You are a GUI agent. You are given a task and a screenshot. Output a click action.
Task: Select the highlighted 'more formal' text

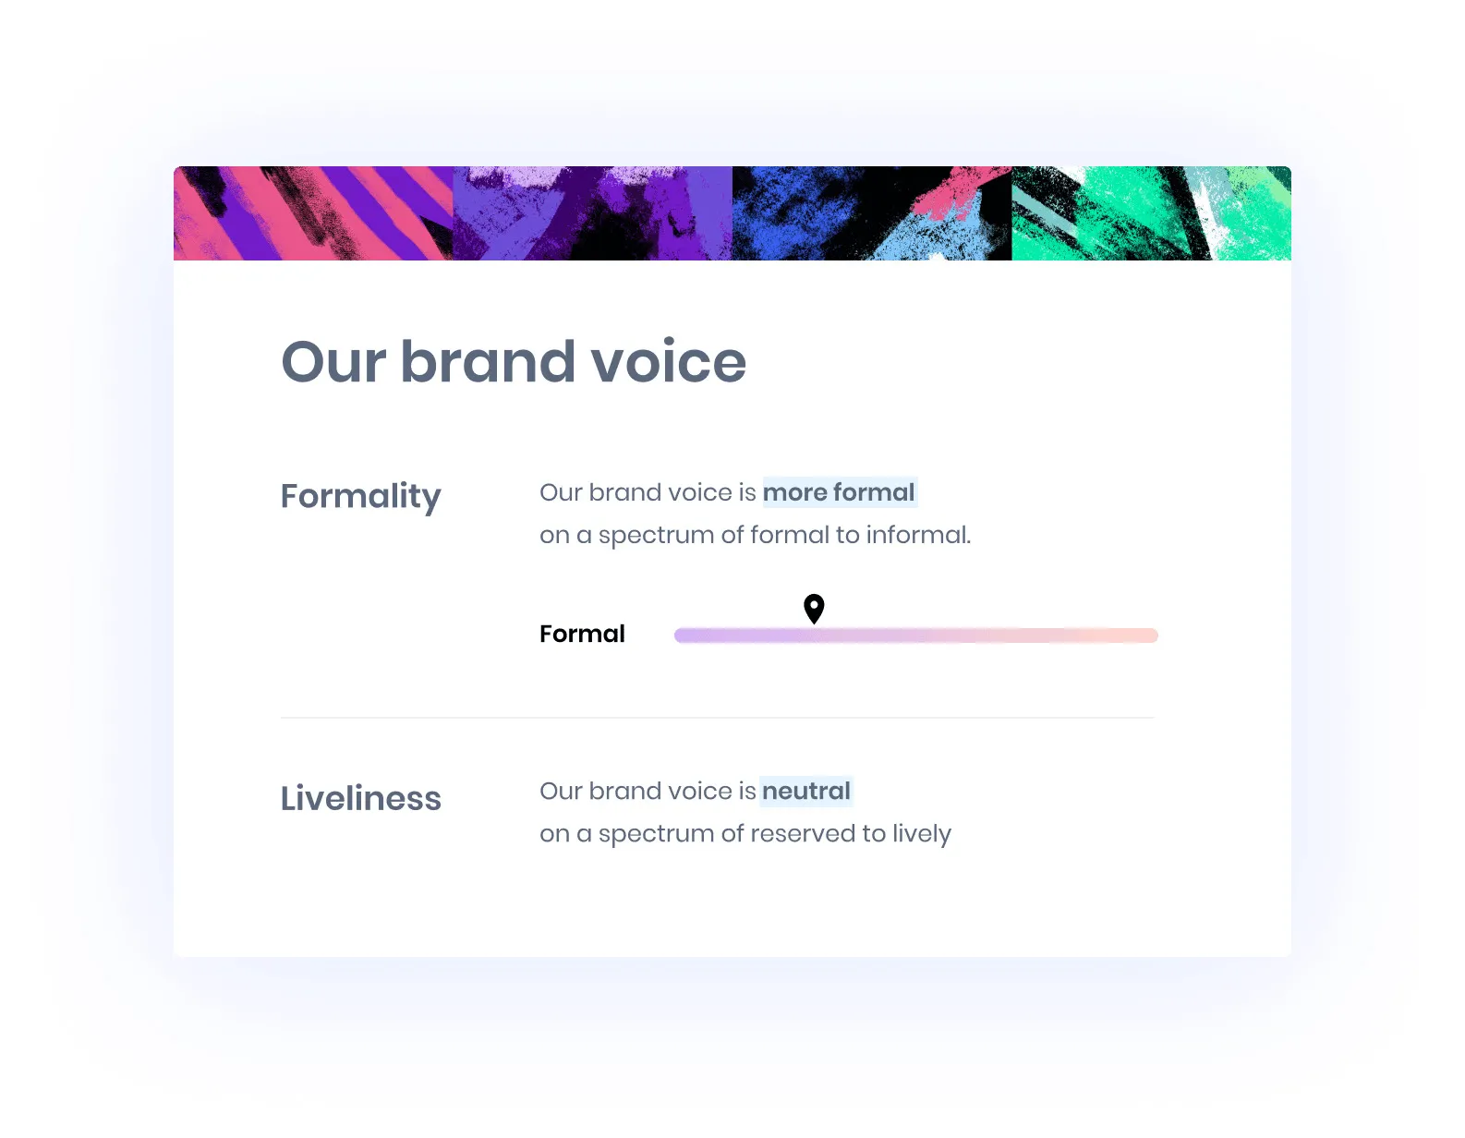tap(839, 492)
